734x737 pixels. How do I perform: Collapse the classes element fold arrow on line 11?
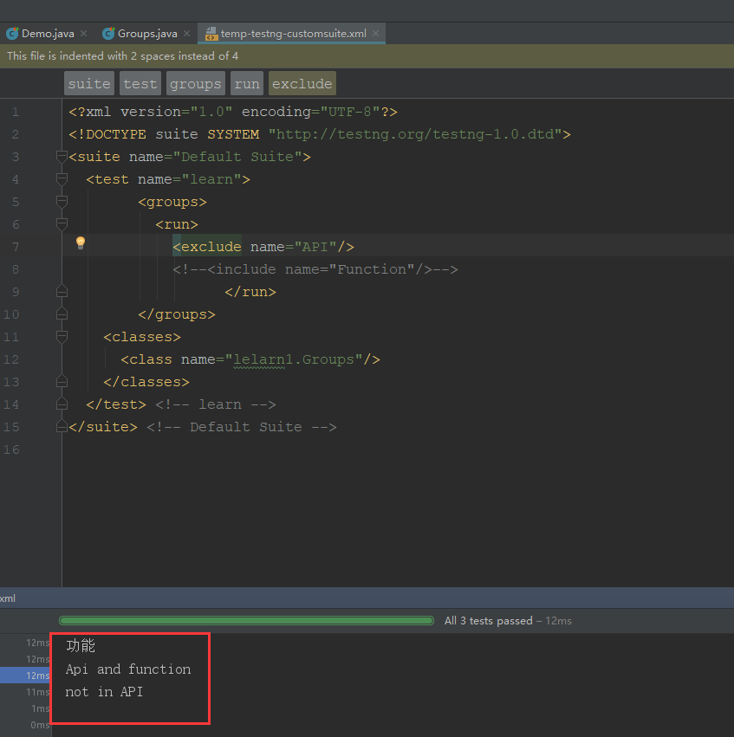[61, 337]
